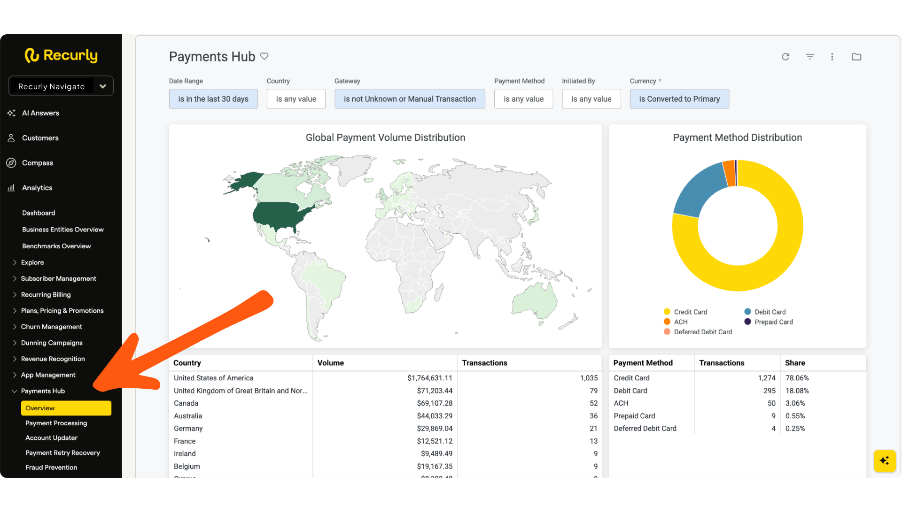The height and width of the screenshot is (507, 902).
Task: Open Compass section
Action: point(38,163)
